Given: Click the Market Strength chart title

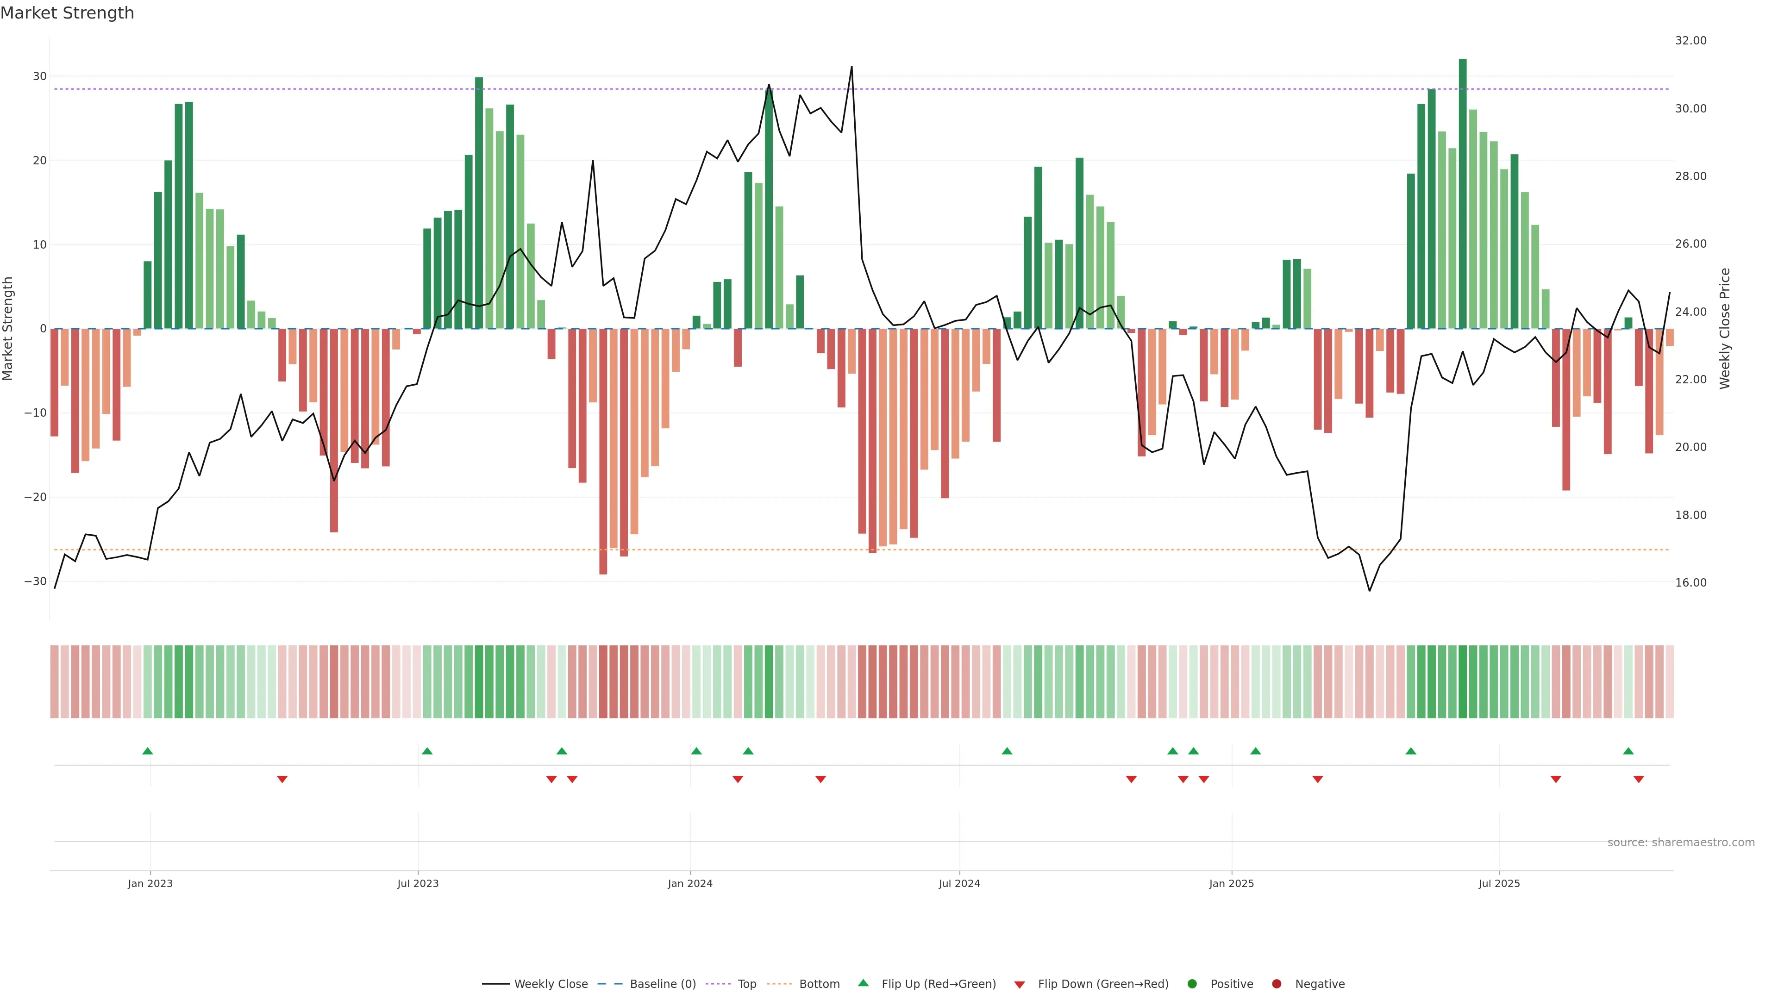Looking at the screenshot, I should pos(67,13).
